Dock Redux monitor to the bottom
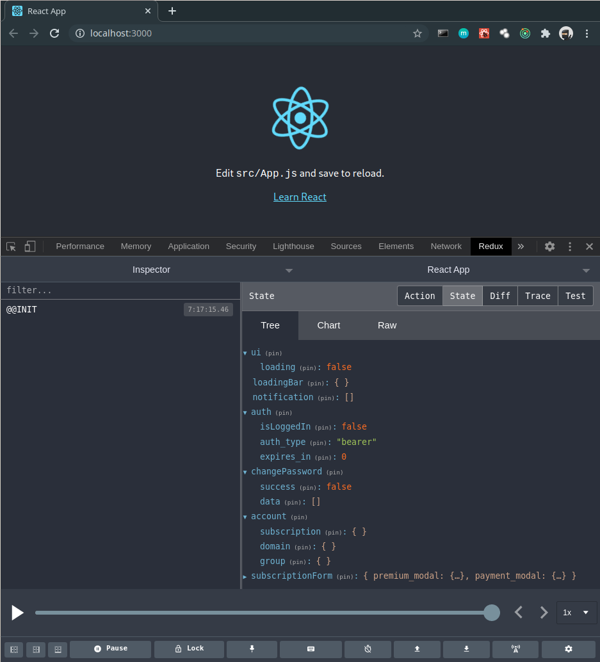Viewport: 600px width, 662px height. (x=58, y=649)
